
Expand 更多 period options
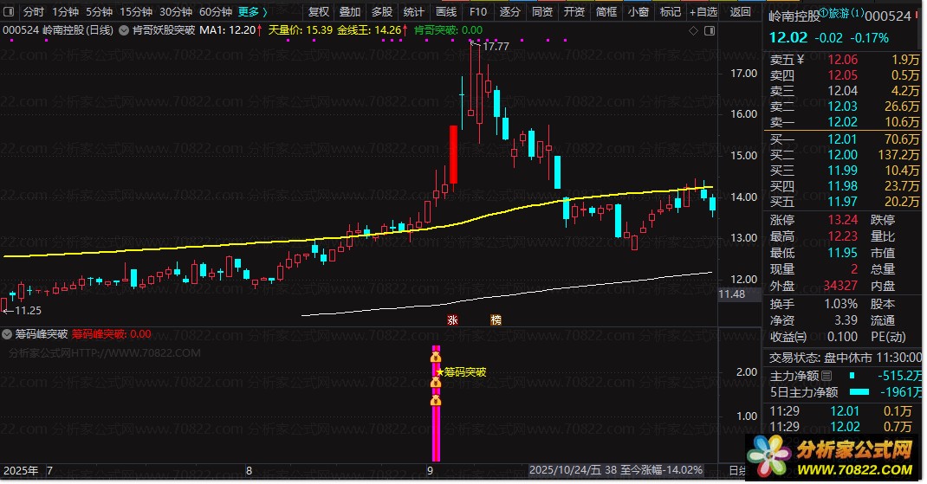[252, 12]
